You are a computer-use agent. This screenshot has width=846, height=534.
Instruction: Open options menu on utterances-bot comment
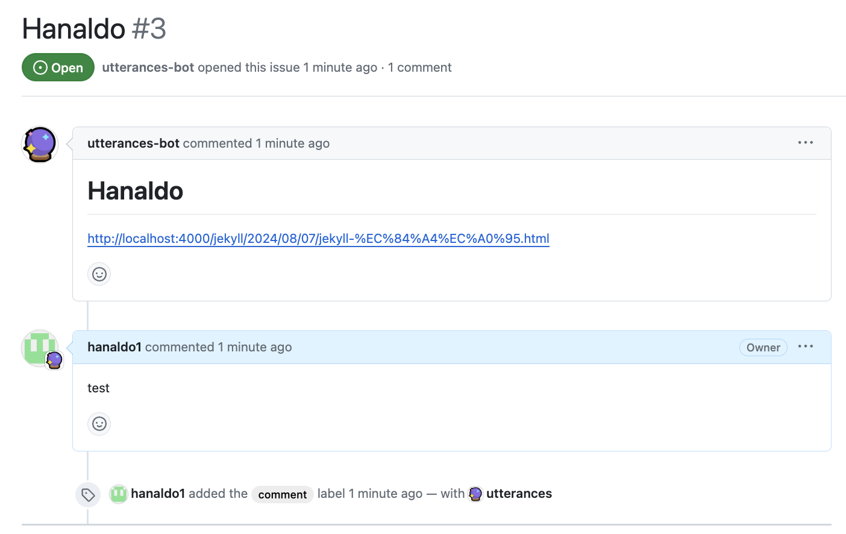click(x=805, y=143)
